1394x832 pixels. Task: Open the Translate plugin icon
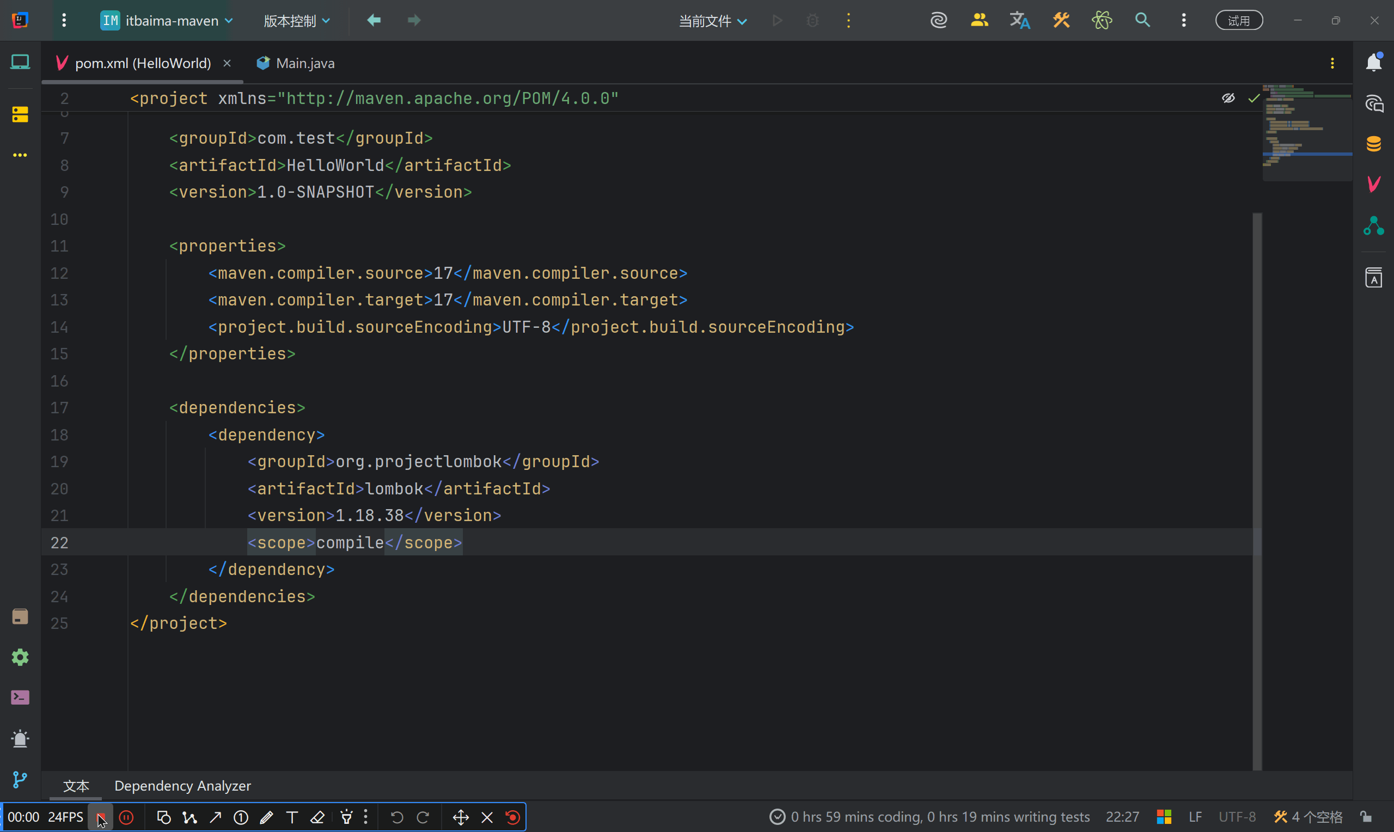[x=1019, y=21]
